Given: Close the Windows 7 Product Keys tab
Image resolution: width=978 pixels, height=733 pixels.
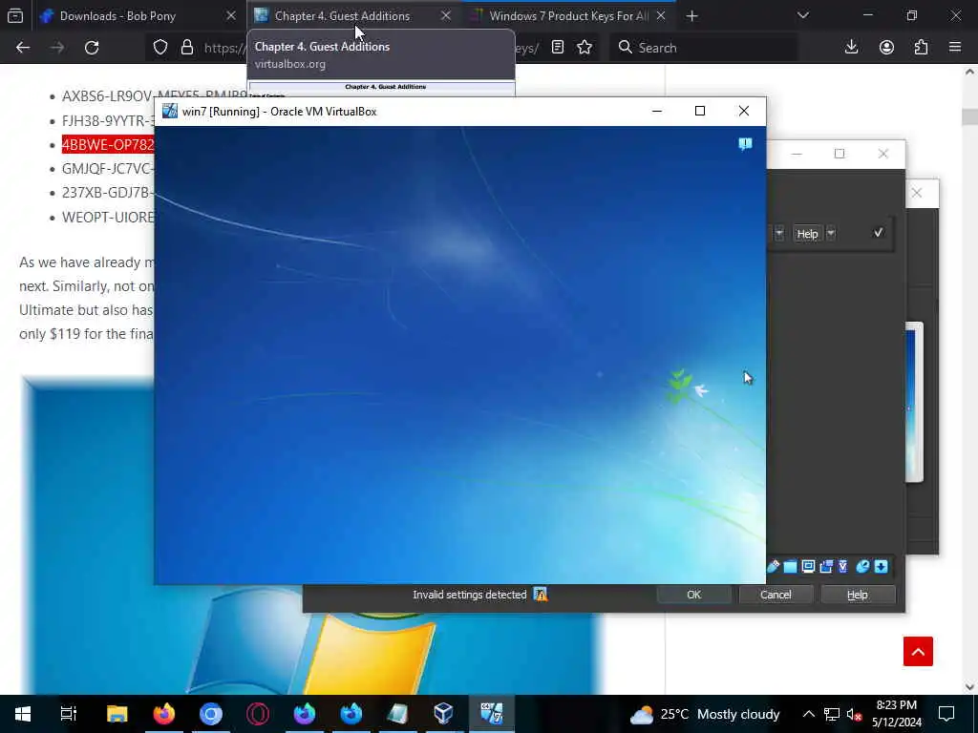Looking at the screenshot, I should pos(661,16).
